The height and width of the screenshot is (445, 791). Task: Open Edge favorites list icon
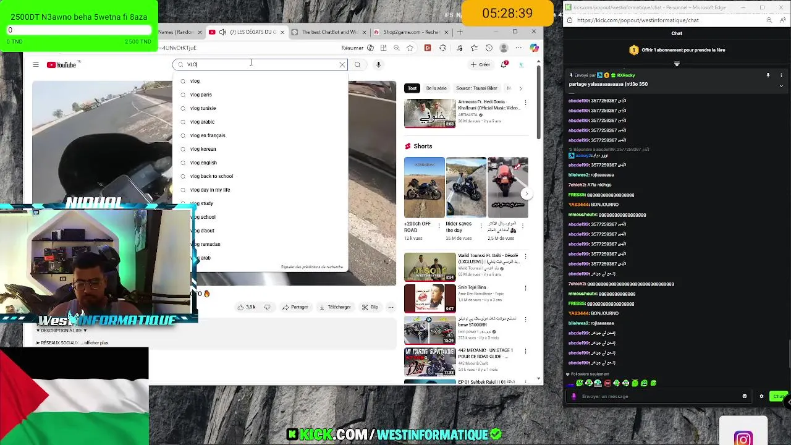click(474, 48)
